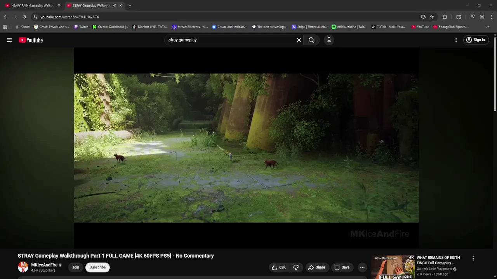Dislike the video with thumbs down
The height and width of the screenshot is (279, 497).
(x=296, y=267)
